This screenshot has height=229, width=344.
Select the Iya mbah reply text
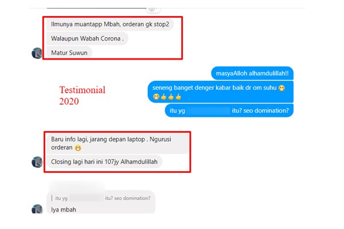pyautogui.click(x=64, y=210)
